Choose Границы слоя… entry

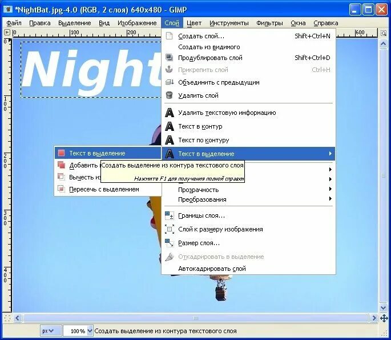tap(249, 215)
